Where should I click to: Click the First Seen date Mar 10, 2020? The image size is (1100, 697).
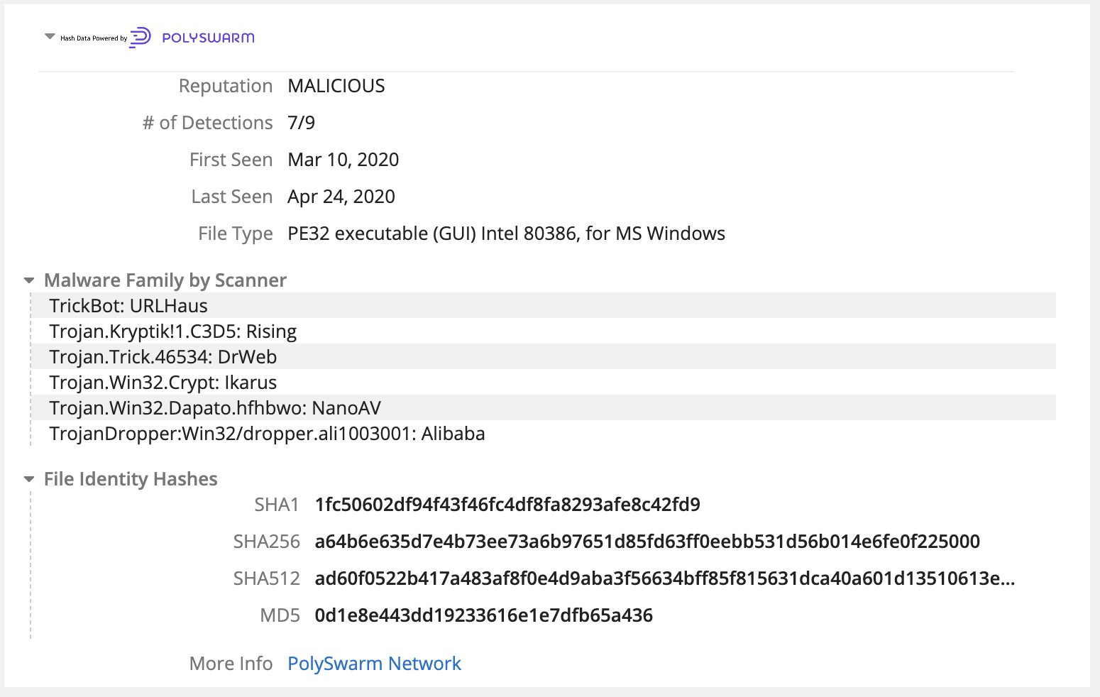pyautogui.click(x=343, y=160)
